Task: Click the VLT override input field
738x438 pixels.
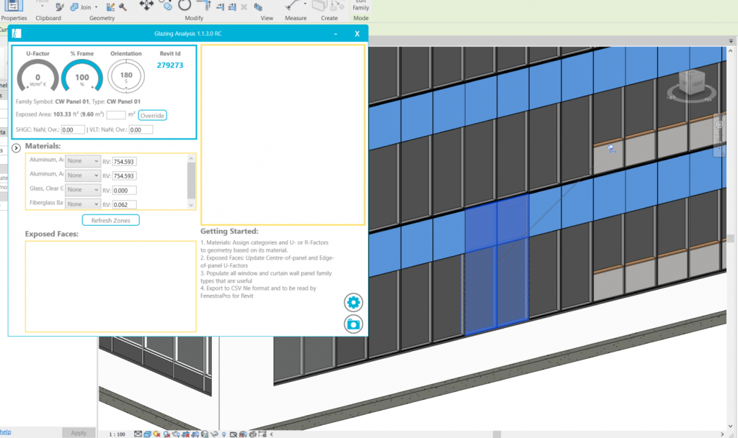Action: tap(141, 130)
